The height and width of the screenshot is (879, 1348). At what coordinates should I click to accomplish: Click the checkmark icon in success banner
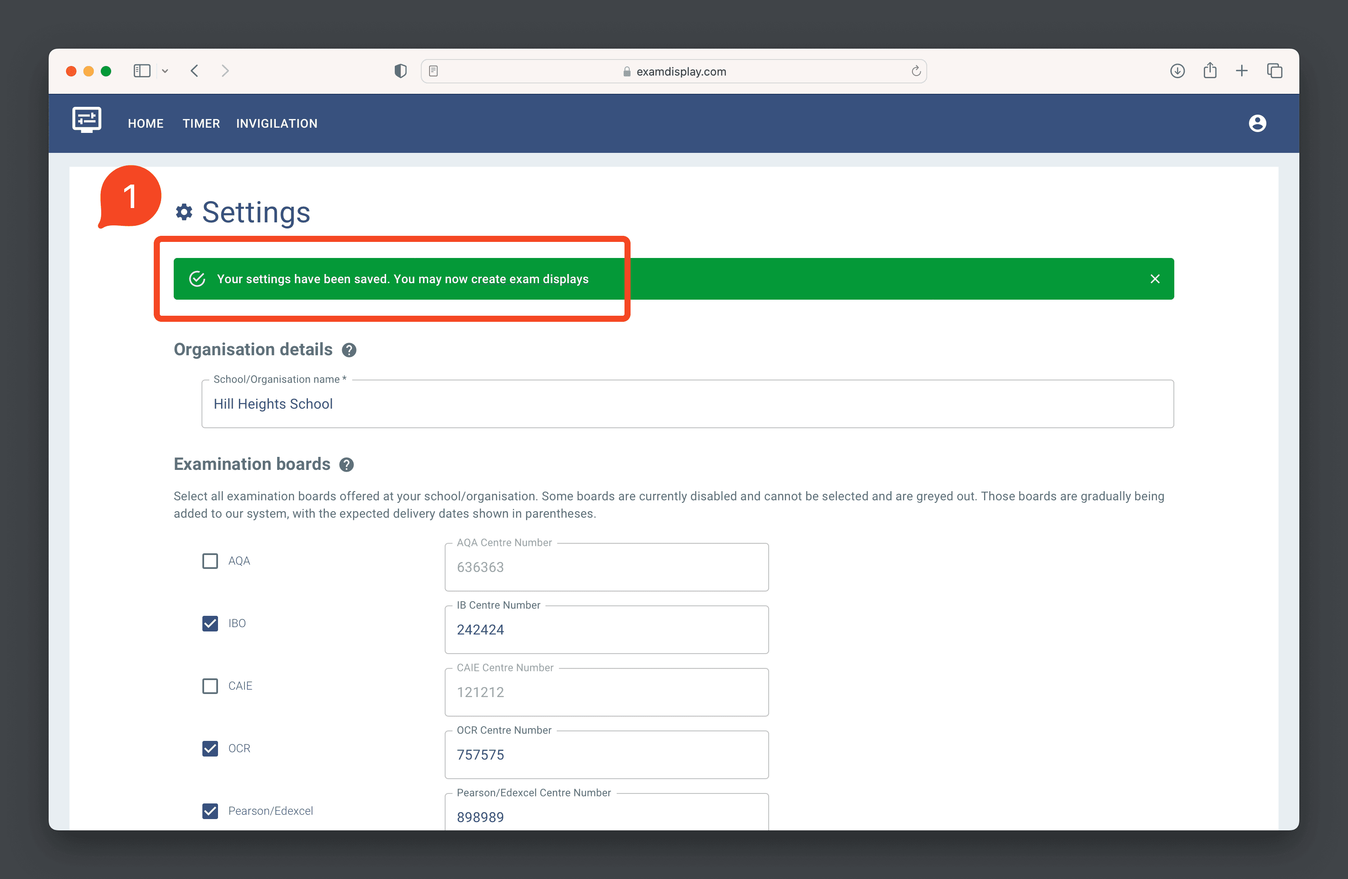(x=197, y=279)
